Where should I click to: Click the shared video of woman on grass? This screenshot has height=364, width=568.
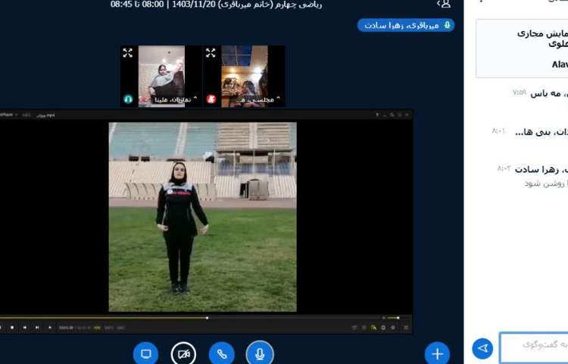pyautogui.click(x=202, y=217)
